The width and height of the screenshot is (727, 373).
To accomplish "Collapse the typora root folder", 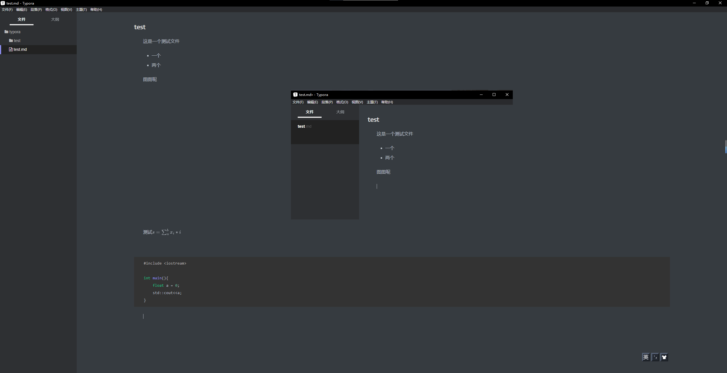I will 15,32.
